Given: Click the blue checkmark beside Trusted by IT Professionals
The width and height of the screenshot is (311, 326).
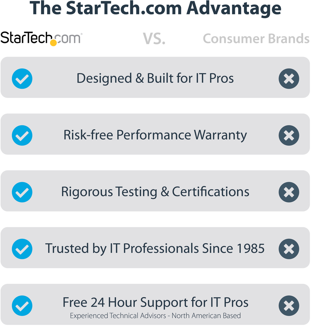Looking at the screenshot, I should click(22, 249).
